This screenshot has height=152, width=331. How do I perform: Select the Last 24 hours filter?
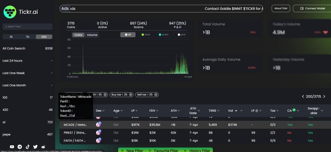[x=27, y=60]
